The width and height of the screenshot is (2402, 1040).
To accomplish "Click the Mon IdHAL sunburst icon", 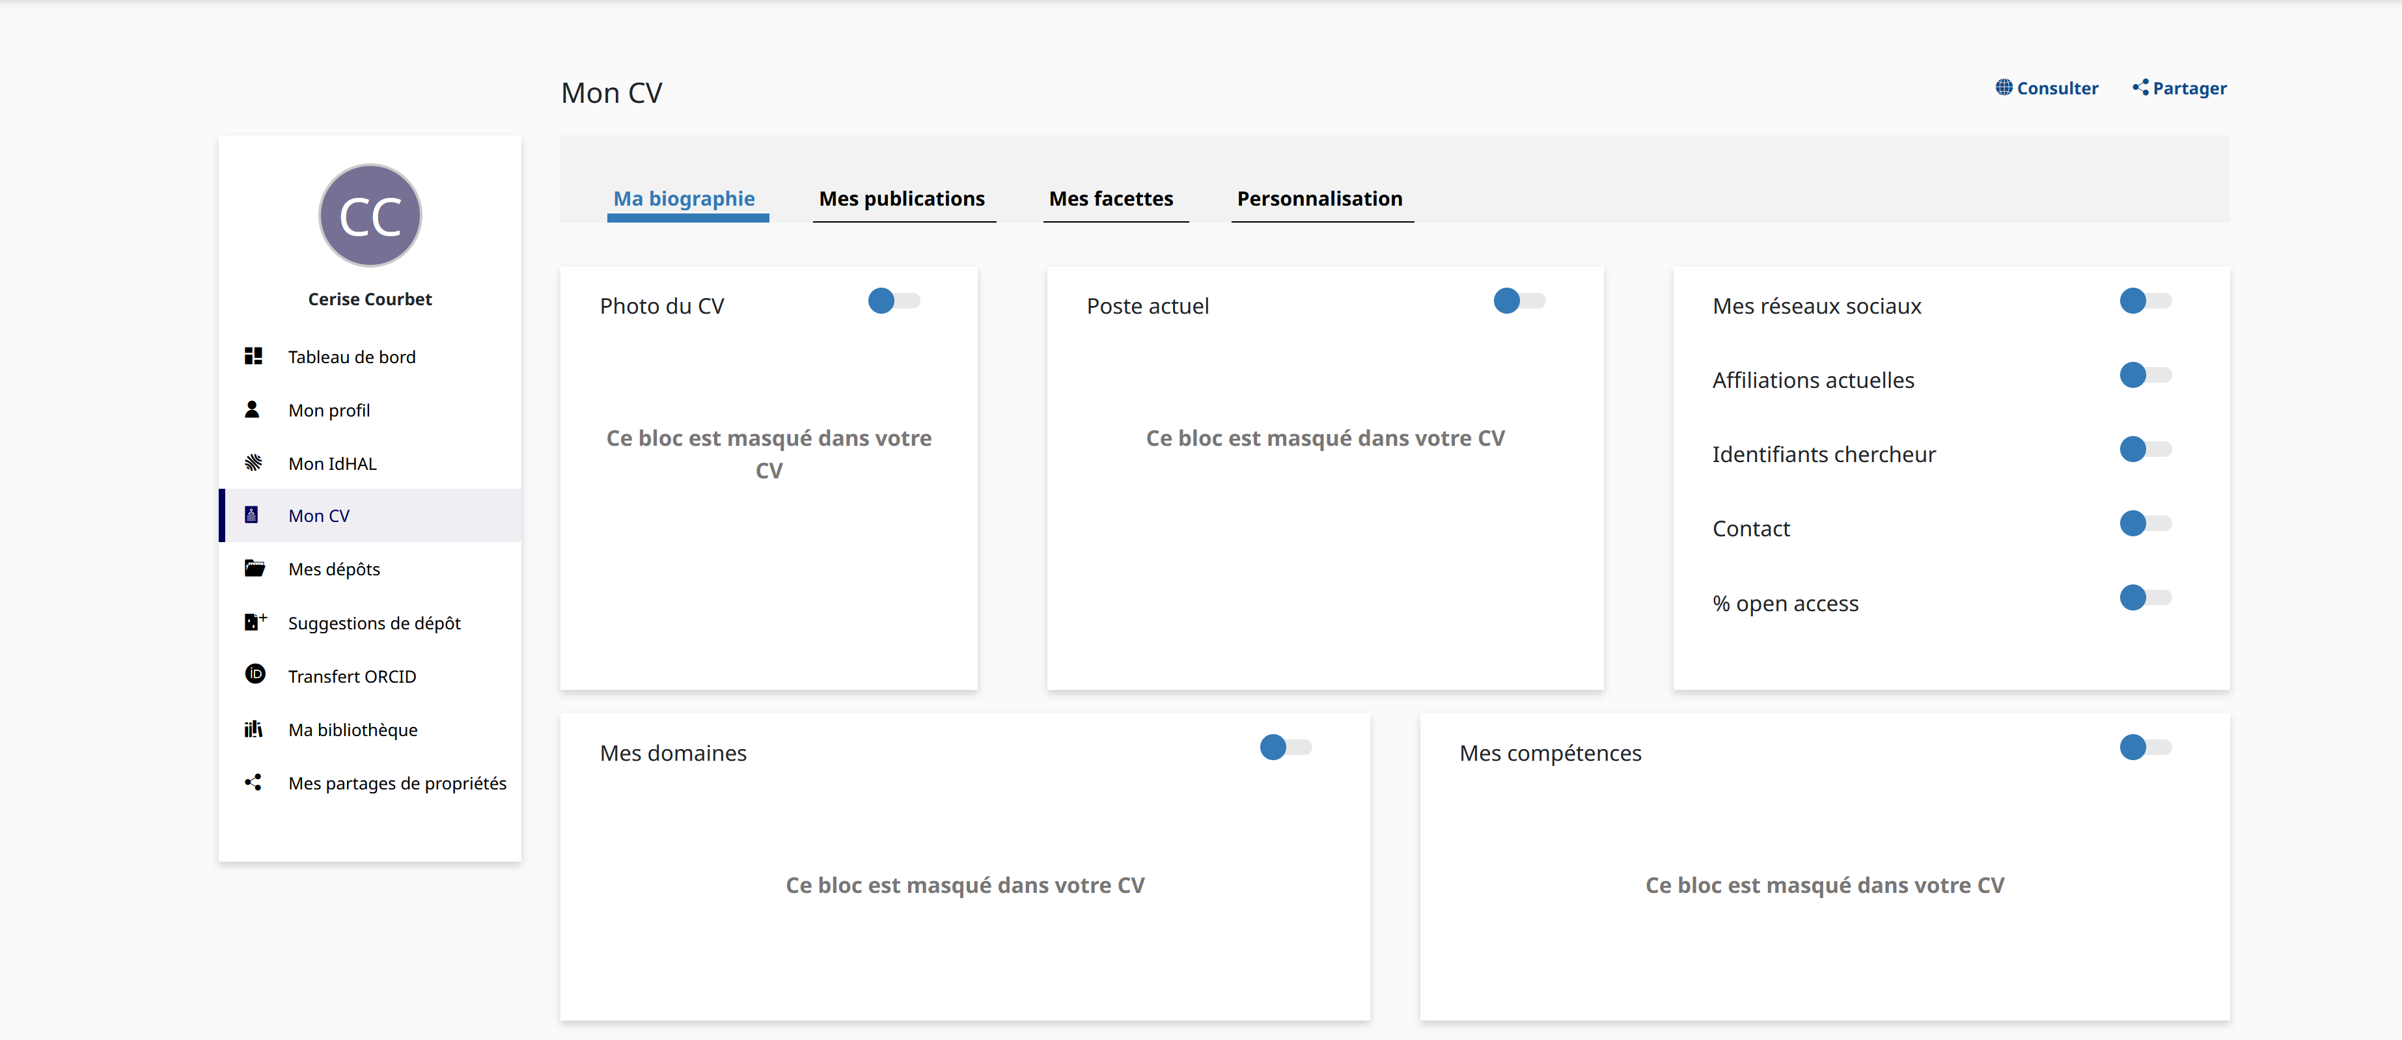I will pyautogui.click(x=253, y=462).
